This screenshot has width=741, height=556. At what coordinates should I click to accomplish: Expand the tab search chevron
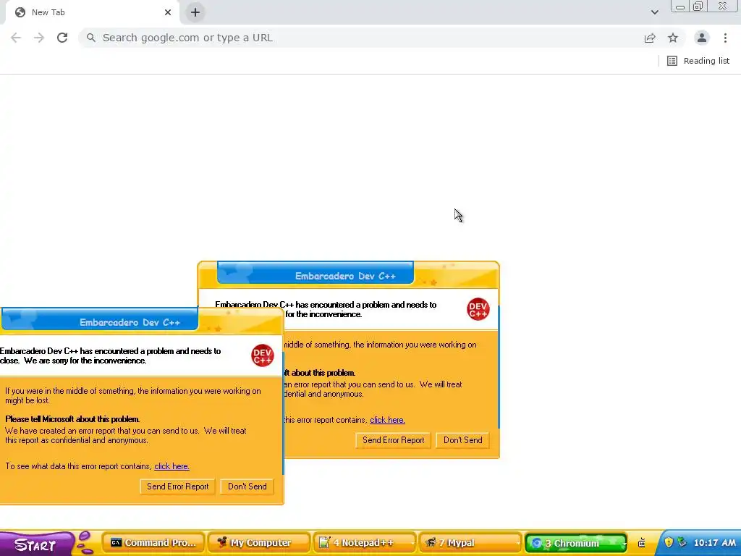654,12
